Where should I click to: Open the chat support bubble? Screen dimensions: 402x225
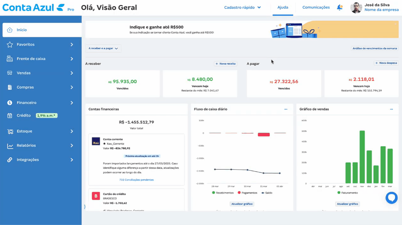tap(392, 198)
